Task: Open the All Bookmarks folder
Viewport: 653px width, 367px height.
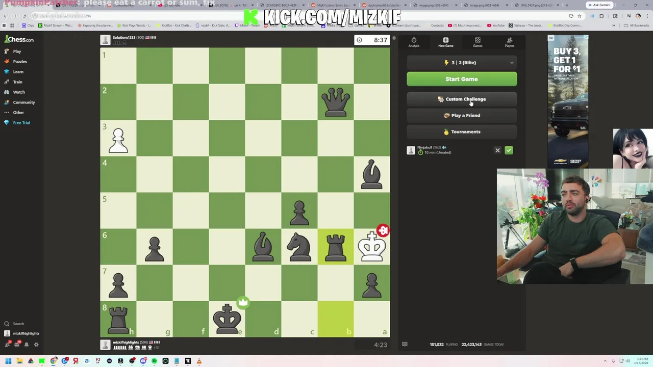Action: coord(637,25)
